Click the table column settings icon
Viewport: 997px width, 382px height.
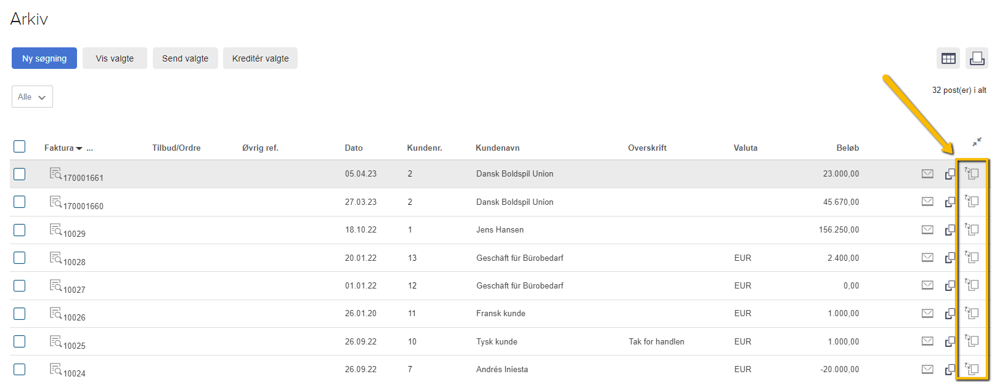click(x=948, y=58)
